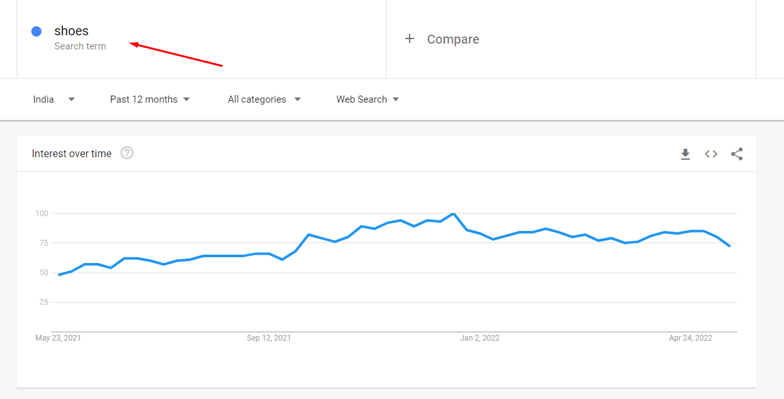Download the Interest over time CSV
This screenshot has height=399, width=784.
point(685,154)
